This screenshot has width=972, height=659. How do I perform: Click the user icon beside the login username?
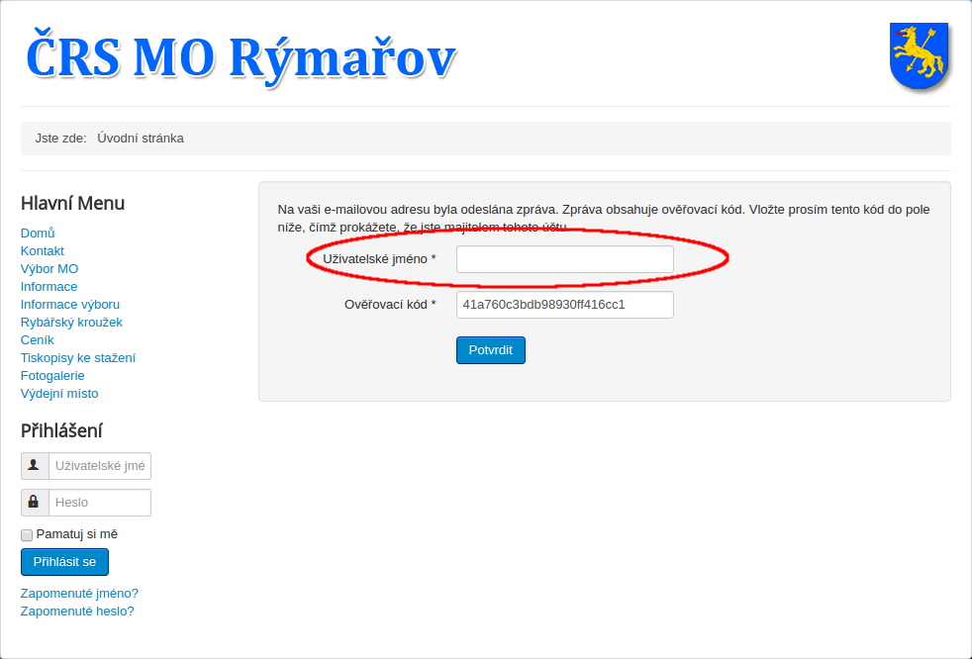[35, 466]
